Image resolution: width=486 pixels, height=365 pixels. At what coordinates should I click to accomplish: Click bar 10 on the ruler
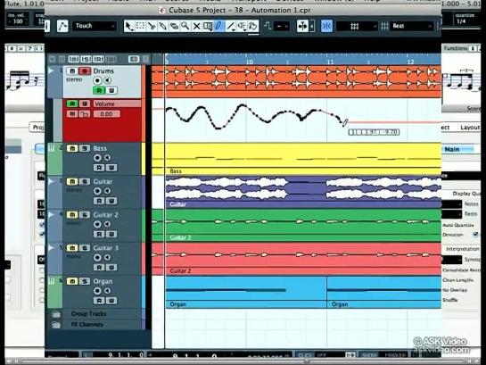point(250,62)
